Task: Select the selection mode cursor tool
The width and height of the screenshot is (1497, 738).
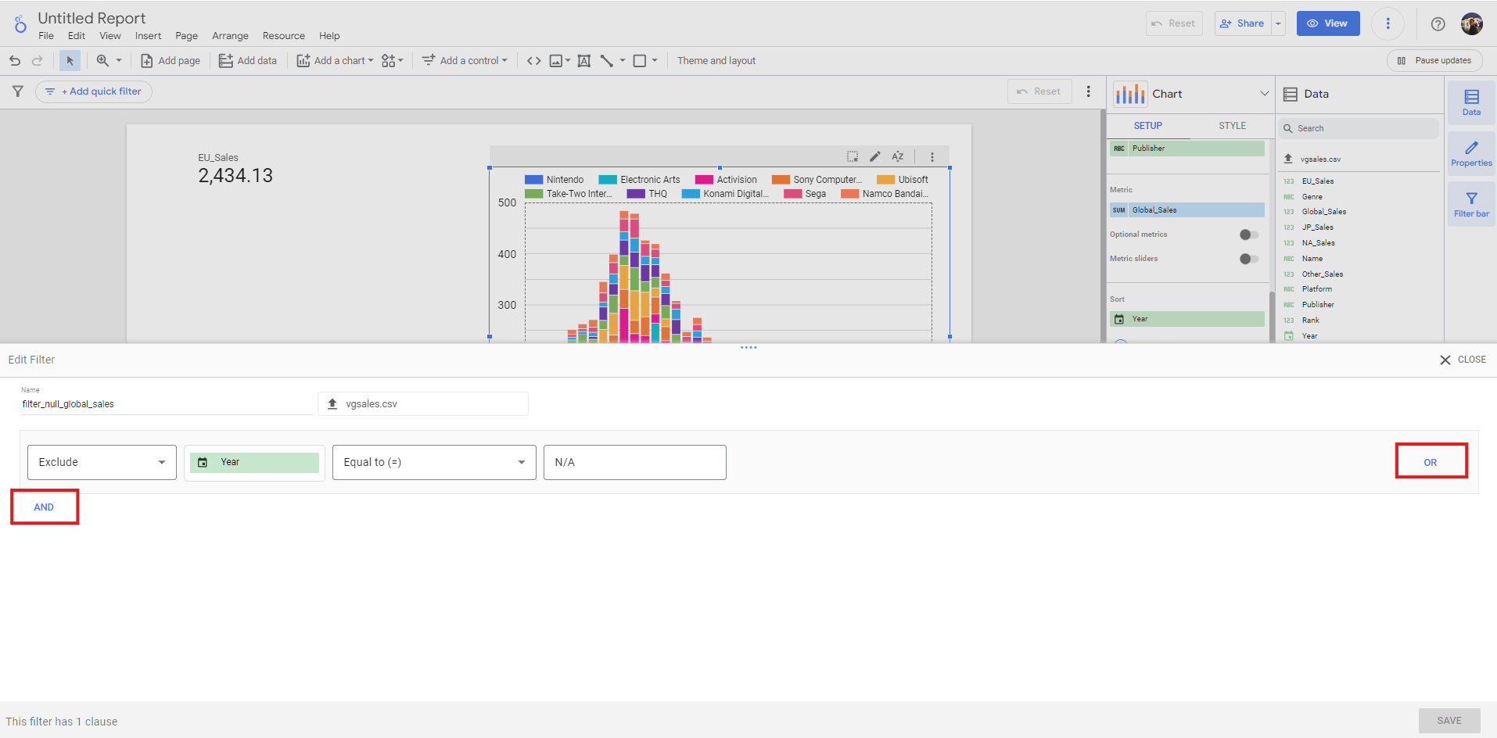Action: pos(70,60)
